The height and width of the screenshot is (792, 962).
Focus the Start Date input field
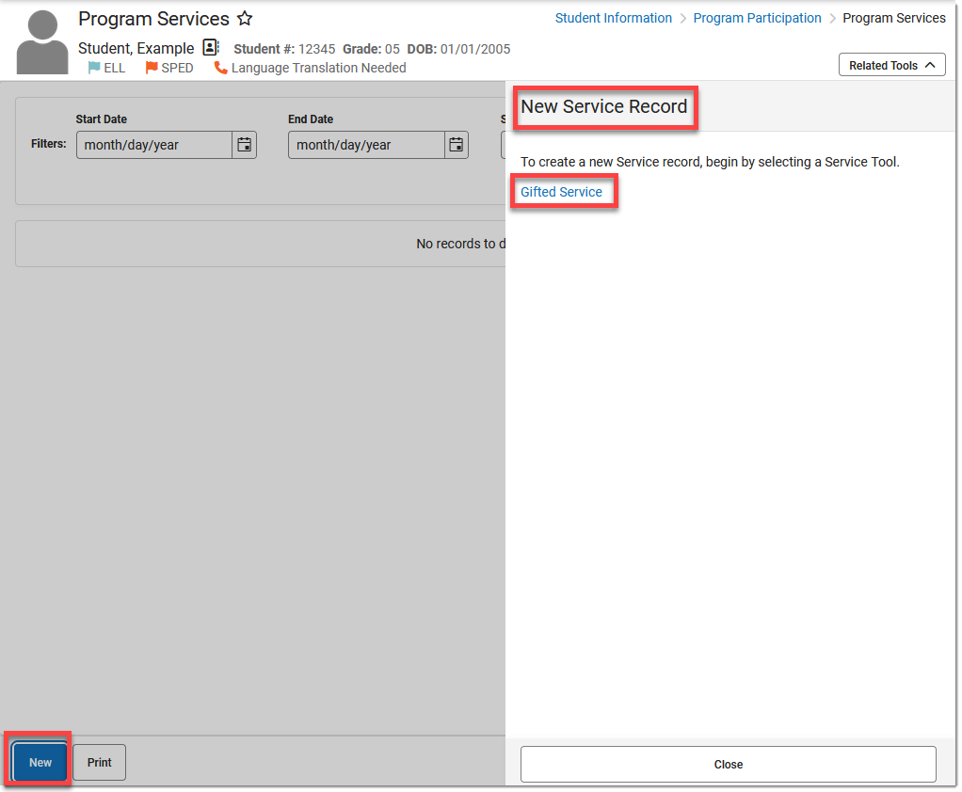[154, 145]
